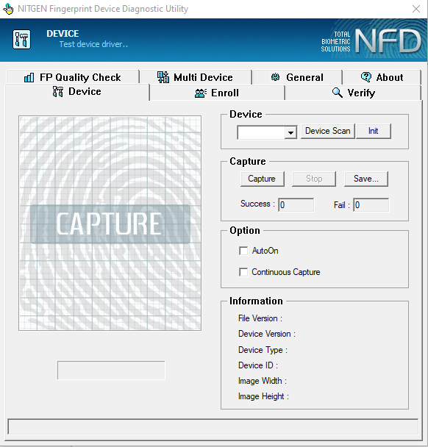Image resolution: width=428 pixels, height=447 pixels.
Task: Click the 'Device Version :' label
Action: (x=267, y=334)
